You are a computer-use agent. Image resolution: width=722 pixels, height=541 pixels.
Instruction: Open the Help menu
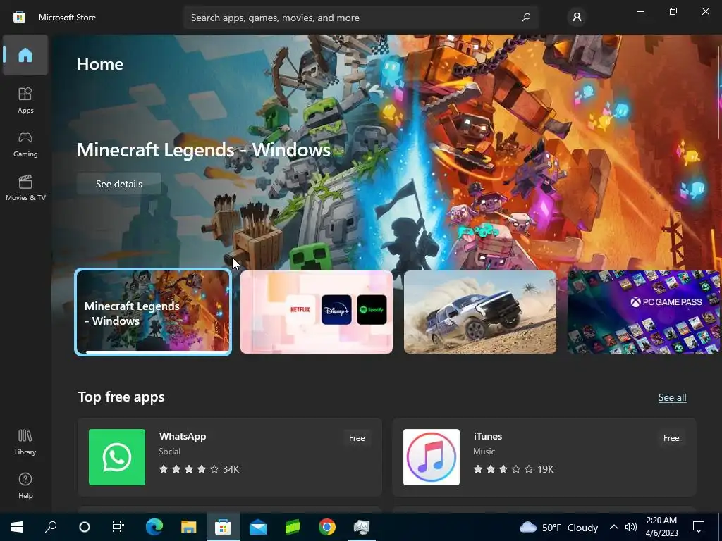25,485
